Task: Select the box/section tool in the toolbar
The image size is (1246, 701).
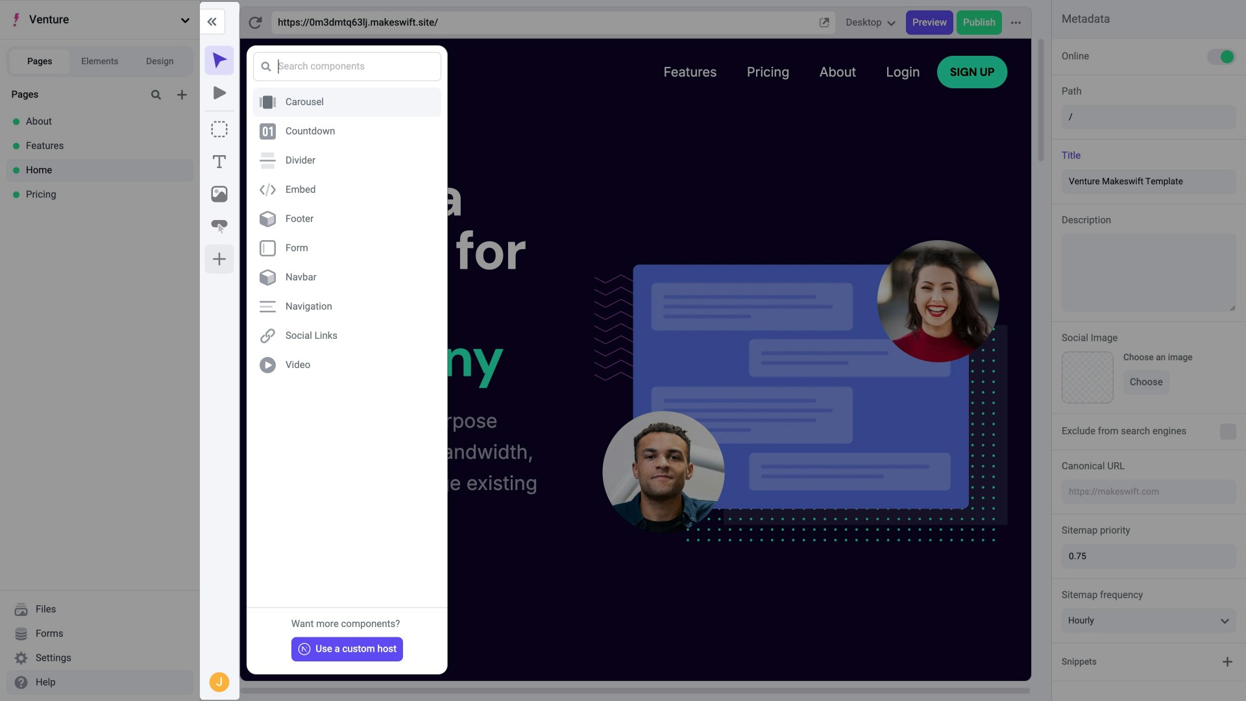Action: click(x=219, y=129)
